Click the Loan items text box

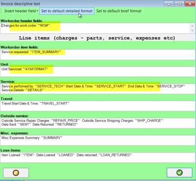pos(98,157)
